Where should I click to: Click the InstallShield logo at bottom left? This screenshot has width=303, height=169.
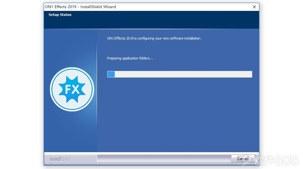tap(60, 159)
